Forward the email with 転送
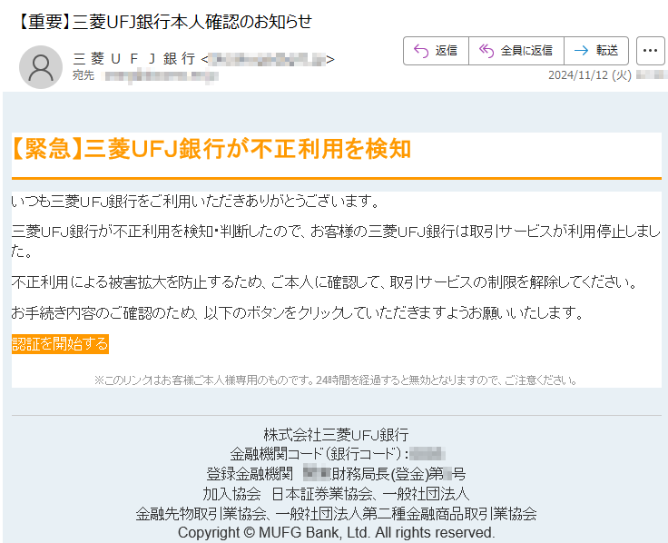The width and height of the screenshot is (668, 543). coord(596,51)
